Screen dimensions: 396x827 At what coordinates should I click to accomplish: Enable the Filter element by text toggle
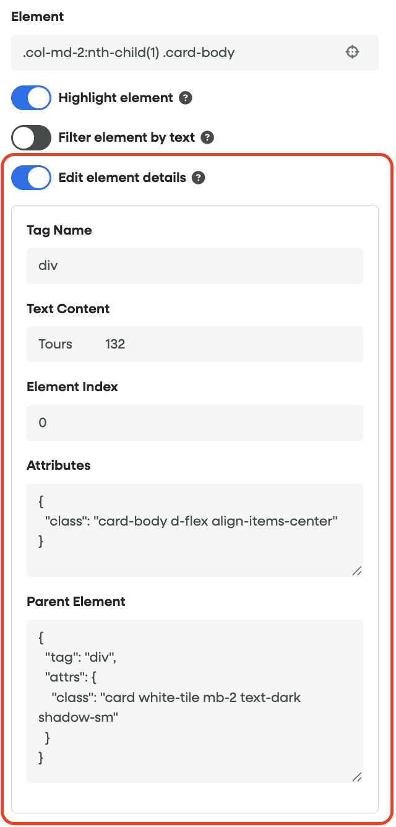[31, 137]
